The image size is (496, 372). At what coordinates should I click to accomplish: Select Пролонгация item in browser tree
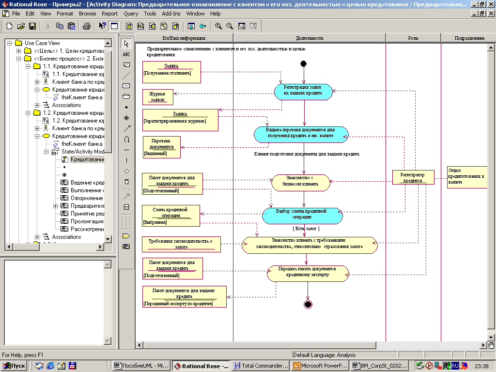click(x=87, y=221)
